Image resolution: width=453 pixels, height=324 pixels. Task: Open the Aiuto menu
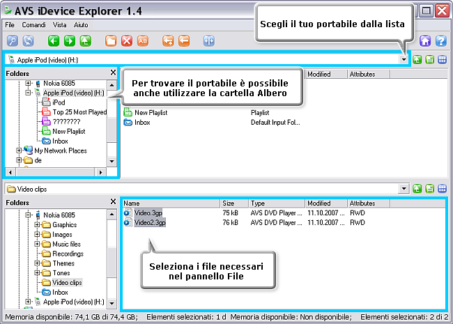click(x=81, y=25)
